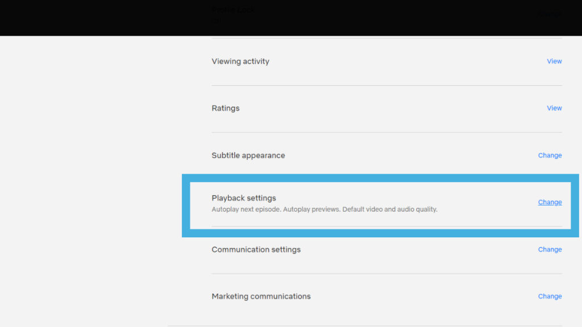Screen dimensions: 582x327
Task: Change the Subtitle appearance settings
Action: click(x=549, y=155)
